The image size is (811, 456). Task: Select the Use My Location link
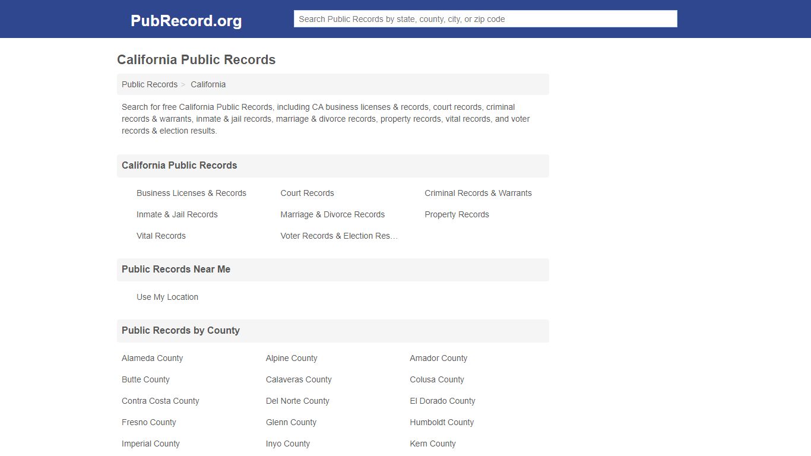click(167, 297)
